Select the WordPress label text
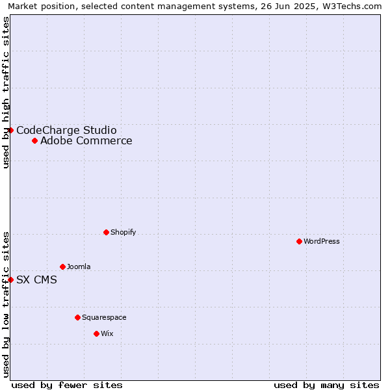Screen dimensions: 390x390 [322, 241]
